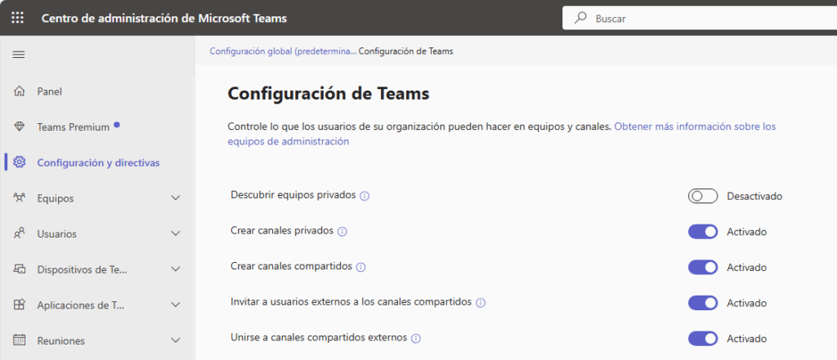
Task: Select Dispositivos de Teams menu item
Action: click(x=82, y=269)
